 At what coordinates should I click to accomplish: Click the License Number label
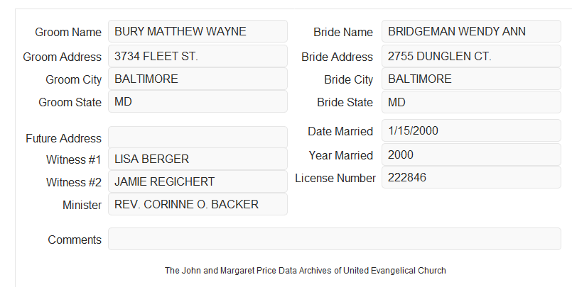(x=335, y=179)
